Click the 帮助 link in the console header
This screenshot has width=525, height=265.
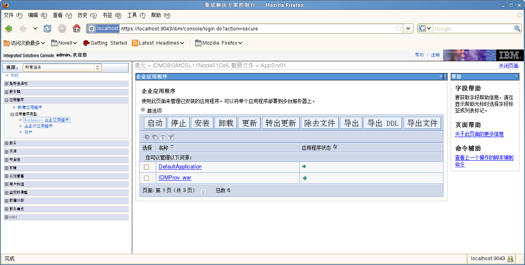(x=419, y=55)
